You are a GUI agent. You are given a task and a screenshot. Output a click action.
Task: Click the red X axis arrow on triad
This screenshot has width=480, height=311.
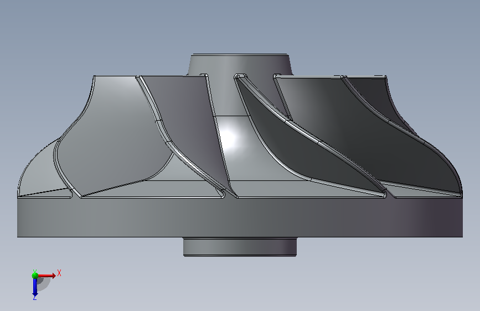48,276
